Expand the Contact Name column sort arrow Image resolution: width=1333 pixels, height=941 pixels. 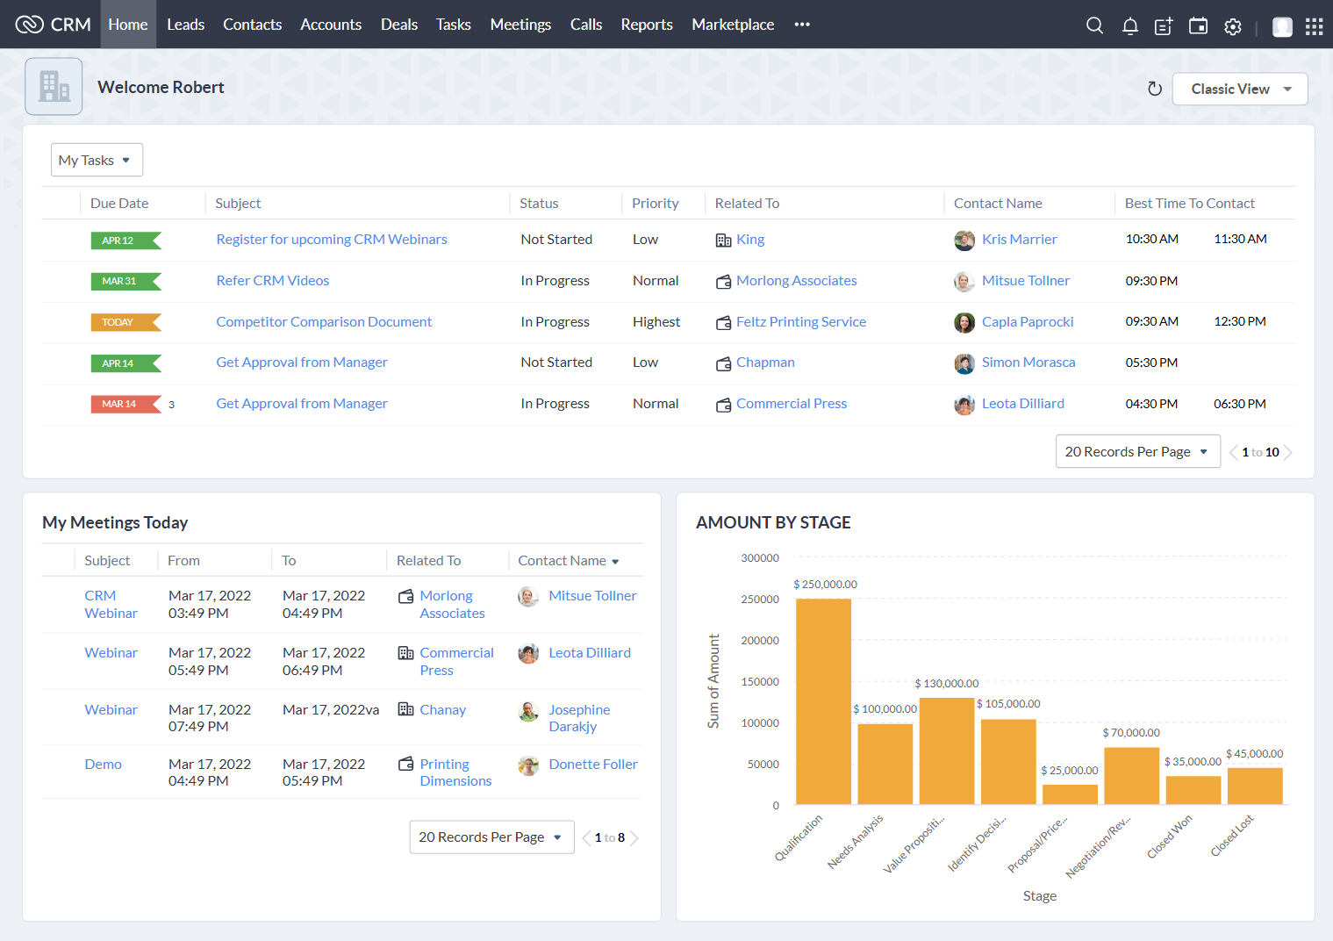pos(615,562)
